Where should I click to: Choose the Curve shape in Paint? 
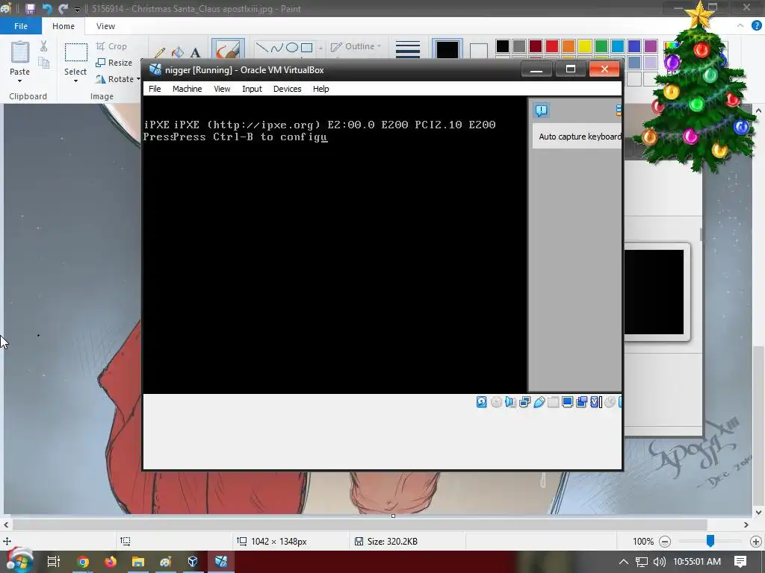(x=276, y=47)
